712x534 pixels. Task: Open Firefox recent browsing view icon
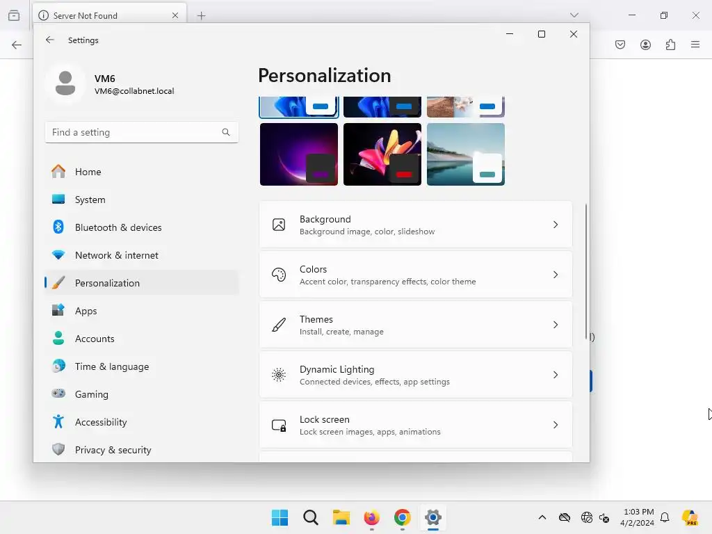(x=14, y=15)
